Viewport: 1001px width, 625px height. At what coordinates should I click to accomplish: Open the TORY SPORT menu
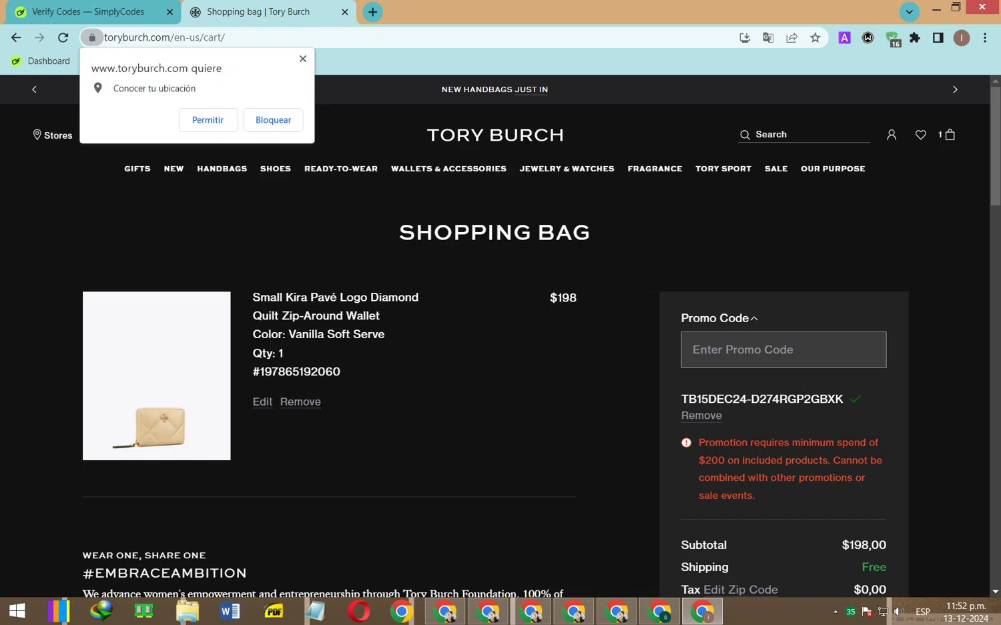tap(723, 169)
